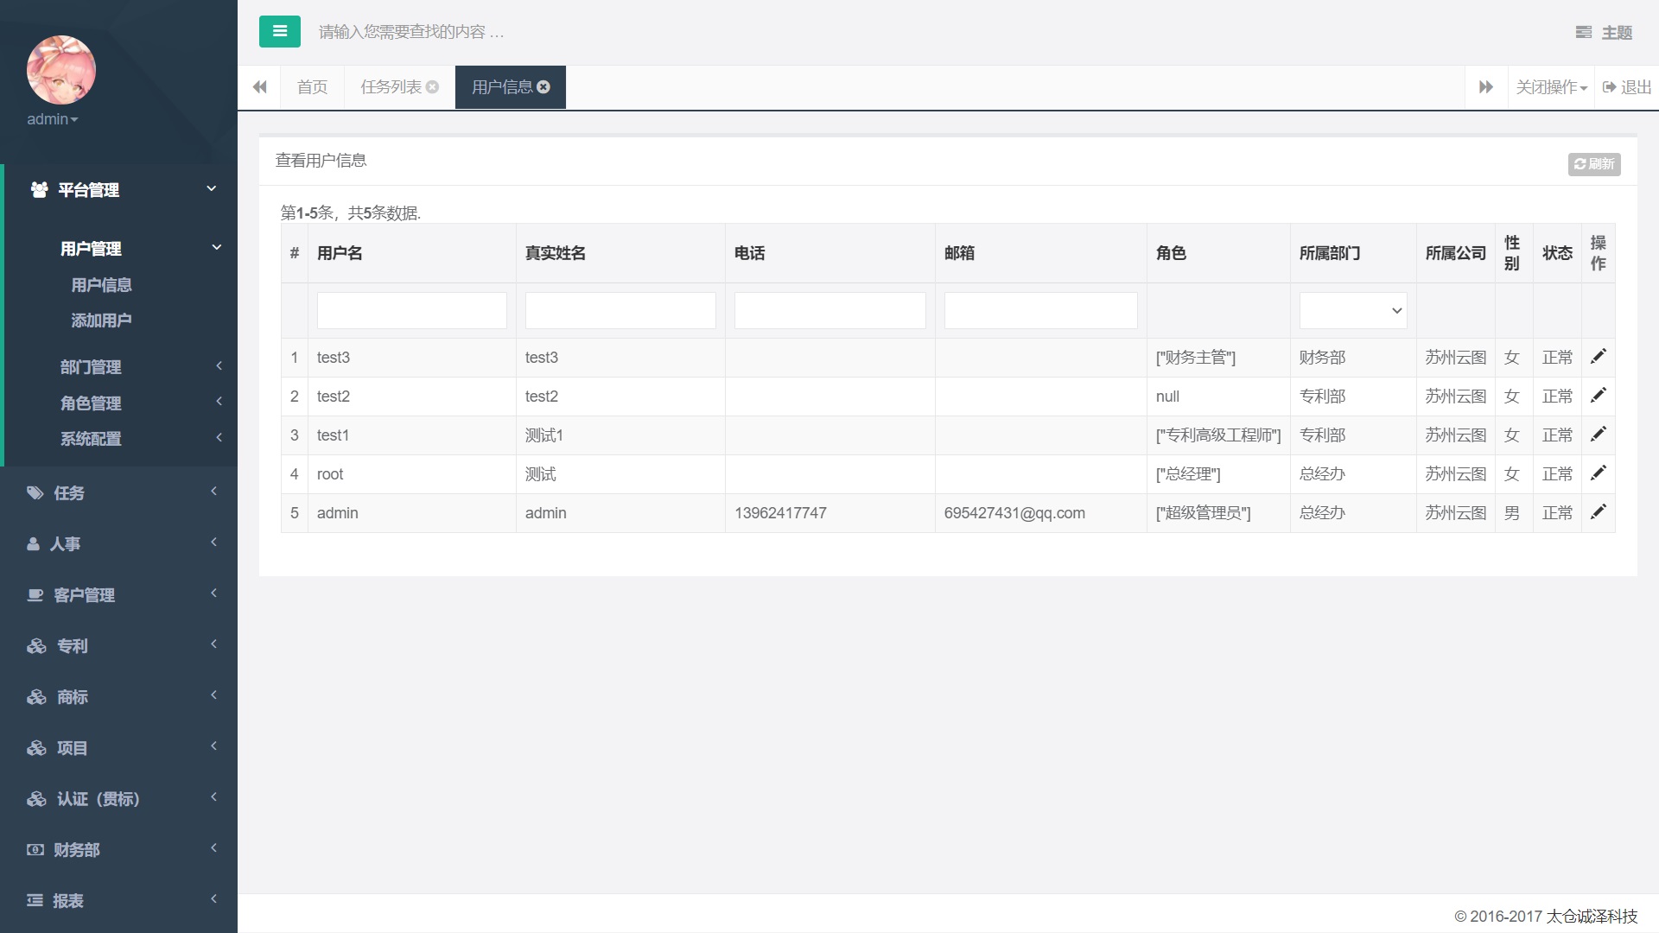Click the 用户名 filter input field
The image size is (1659, 933).
tap(411, 311)
